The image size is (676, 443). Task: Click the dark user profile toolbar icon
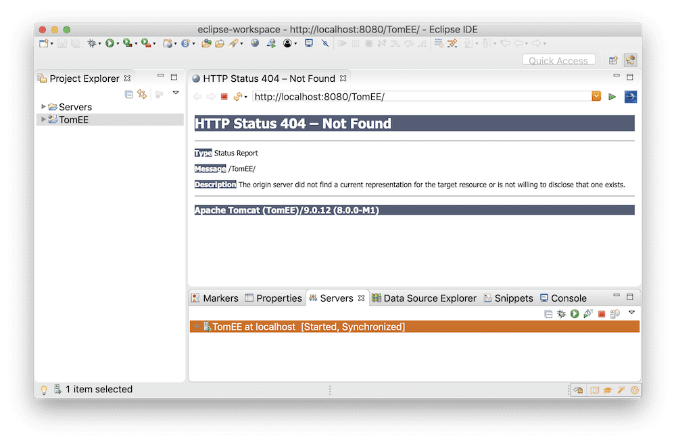coord(287,43)
